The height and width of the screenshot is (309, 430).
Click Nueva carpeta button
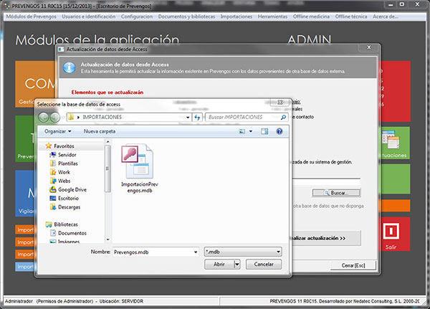tap(100, 131)
